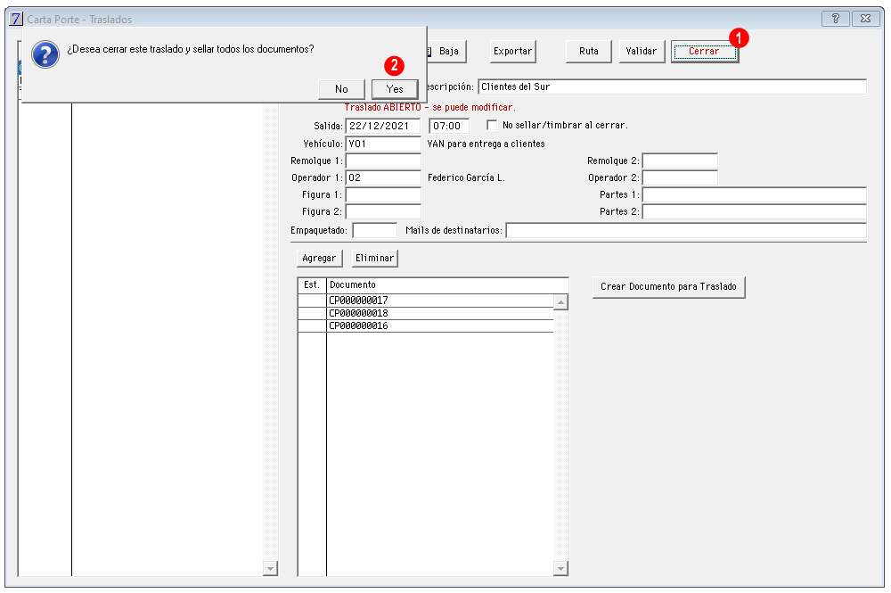Screen dimensions: 891x593
Task: Click Crear Documento para Traslado
Action: tap(668, 287)
